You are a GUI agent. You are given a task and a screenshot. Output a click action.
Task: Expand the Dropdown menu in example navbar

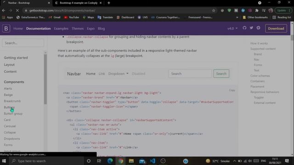(119, 74)
